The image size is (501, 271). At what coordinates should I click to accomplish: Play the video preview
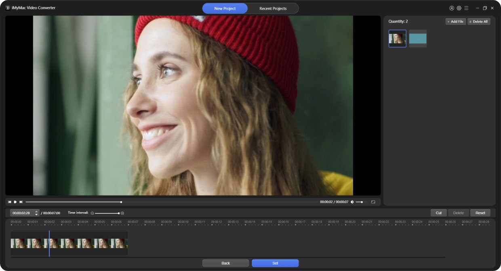[15, 202]
